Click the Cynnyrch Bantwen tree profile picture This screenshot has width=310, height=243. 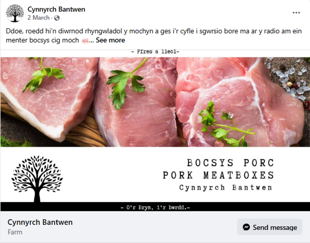click(x=15, y=13)
